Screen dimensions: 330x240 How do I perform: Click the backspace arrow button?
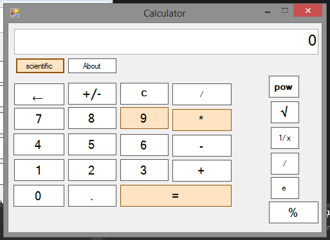coord(39,94)
